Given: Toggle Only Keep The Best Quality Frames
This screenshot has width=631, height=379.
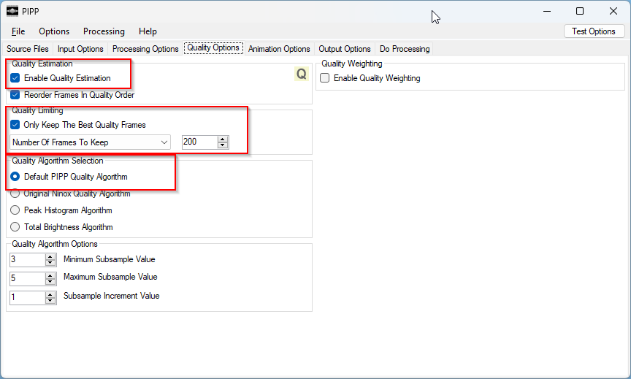Looking at the screenshot, I should click(15, 125).
